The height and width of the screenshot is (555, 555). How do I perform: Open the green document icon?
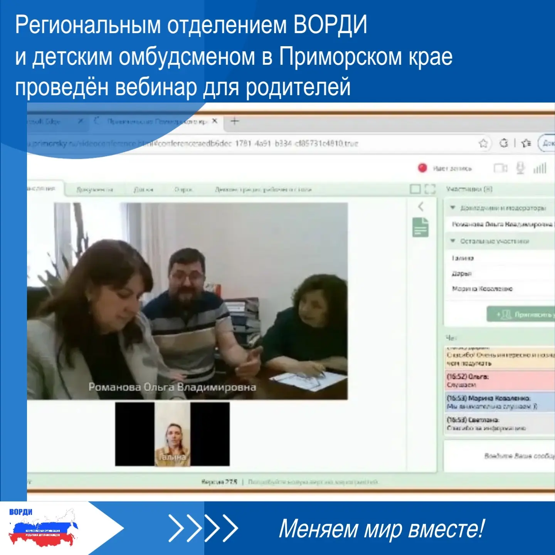420,227
